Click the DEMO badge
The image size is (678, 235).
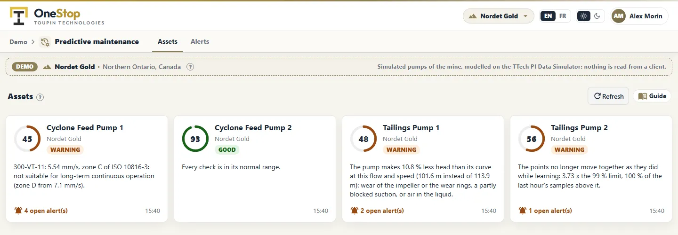[24, 67]
